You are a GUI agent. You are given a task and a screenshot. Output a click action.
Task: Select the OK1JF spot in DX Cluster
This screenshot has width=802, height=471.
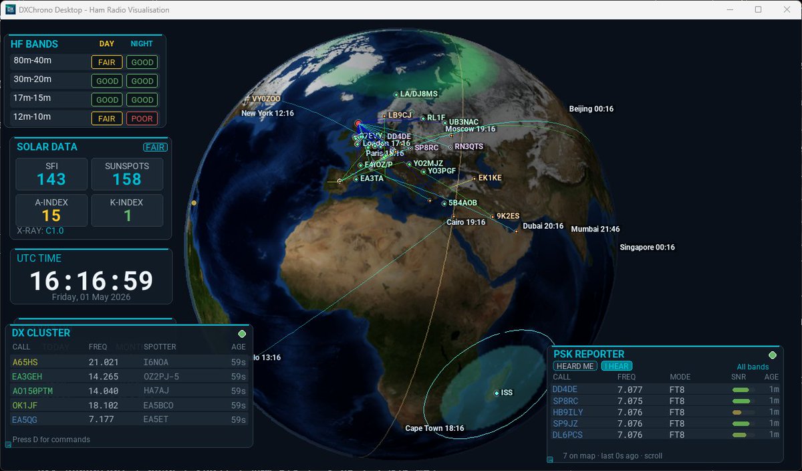130,405
